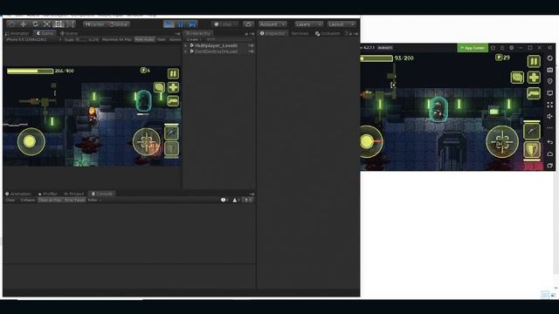
Task: Click the aim crosshair button in emulator game
Action: coord(502,141)
